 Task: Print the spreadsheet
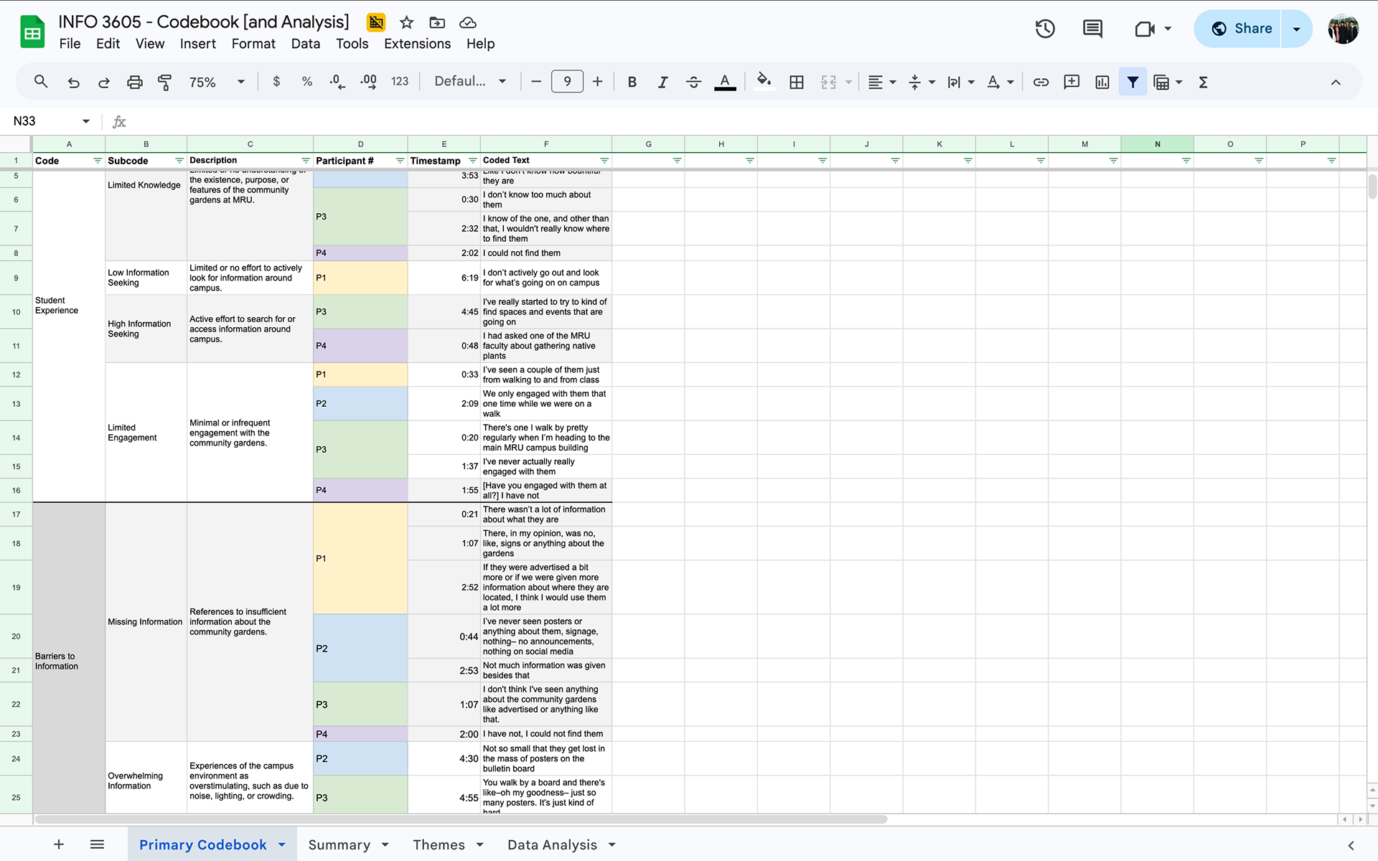134,82
